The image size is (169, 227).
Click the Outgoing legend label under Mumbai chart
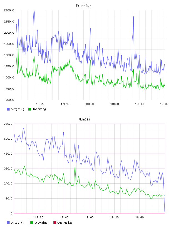[x=17, y=223]
